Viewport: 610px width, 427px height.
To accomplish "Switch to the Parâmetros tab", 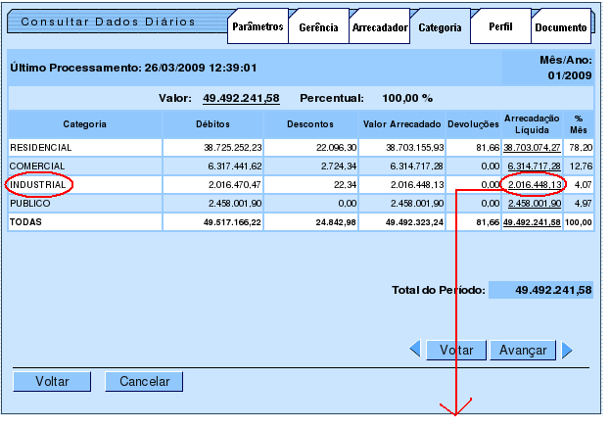I will coord(258,28).
